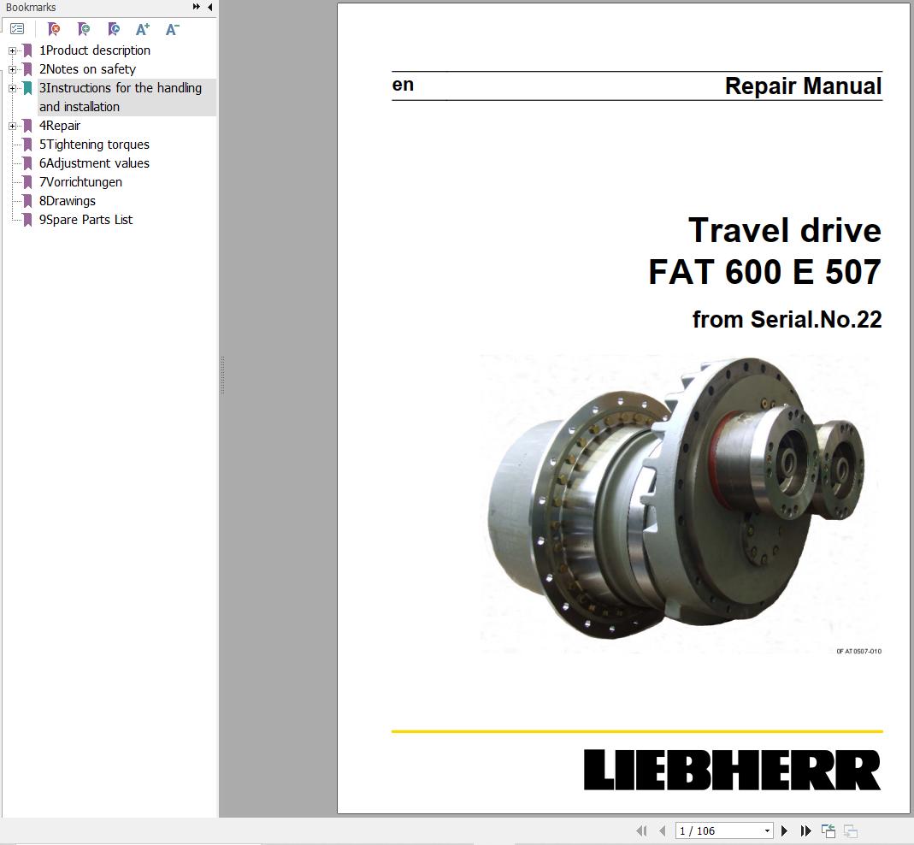This screenshot has width=914, height=845.
Task: Click the previous view icon
Action: point(828,830)
